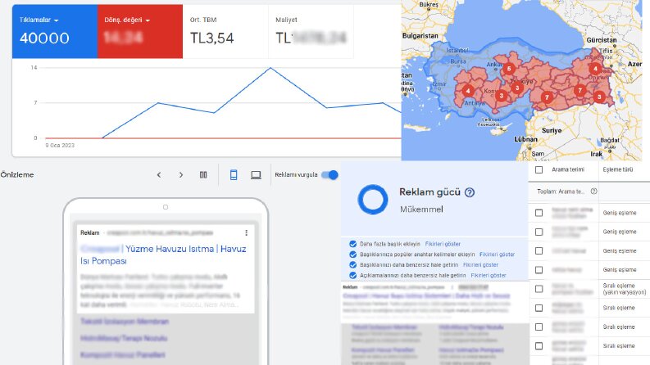
Task: Sort by the Arama terimi column
Action: 568,169
